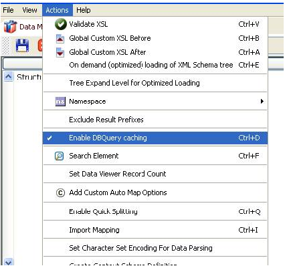Choose Import Mapping menu entry
Viewport: 285px width, 270px height.
155,230
